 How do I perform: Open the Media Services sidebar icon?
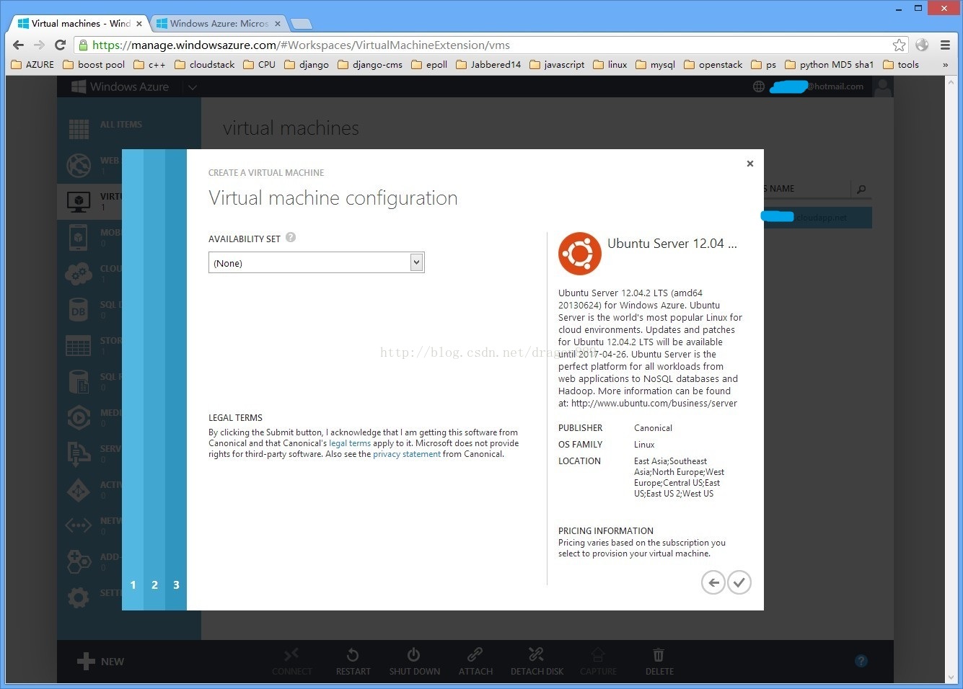pyautogui.click(x=79, y=417)
